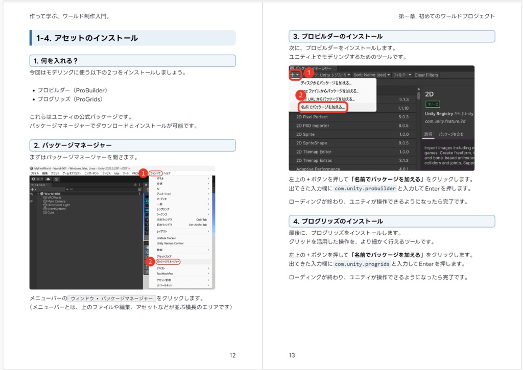Open the ヘルプ menu in Unity menu bar
Image resolution: width=523 pixels, height=370 pixels.
click(168, 174)
